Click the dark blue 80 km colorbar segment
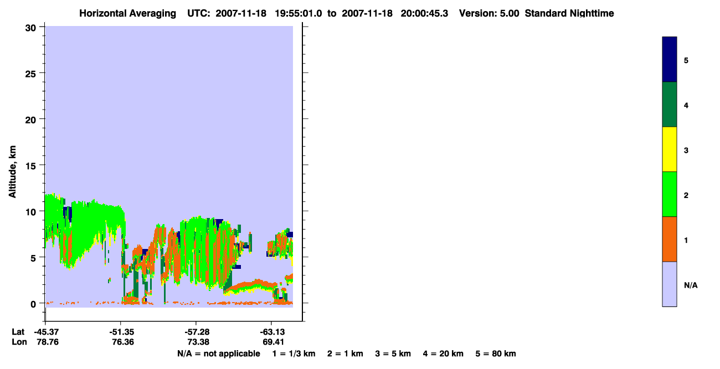Screen dimensions: 720x369 pos(669,59)
